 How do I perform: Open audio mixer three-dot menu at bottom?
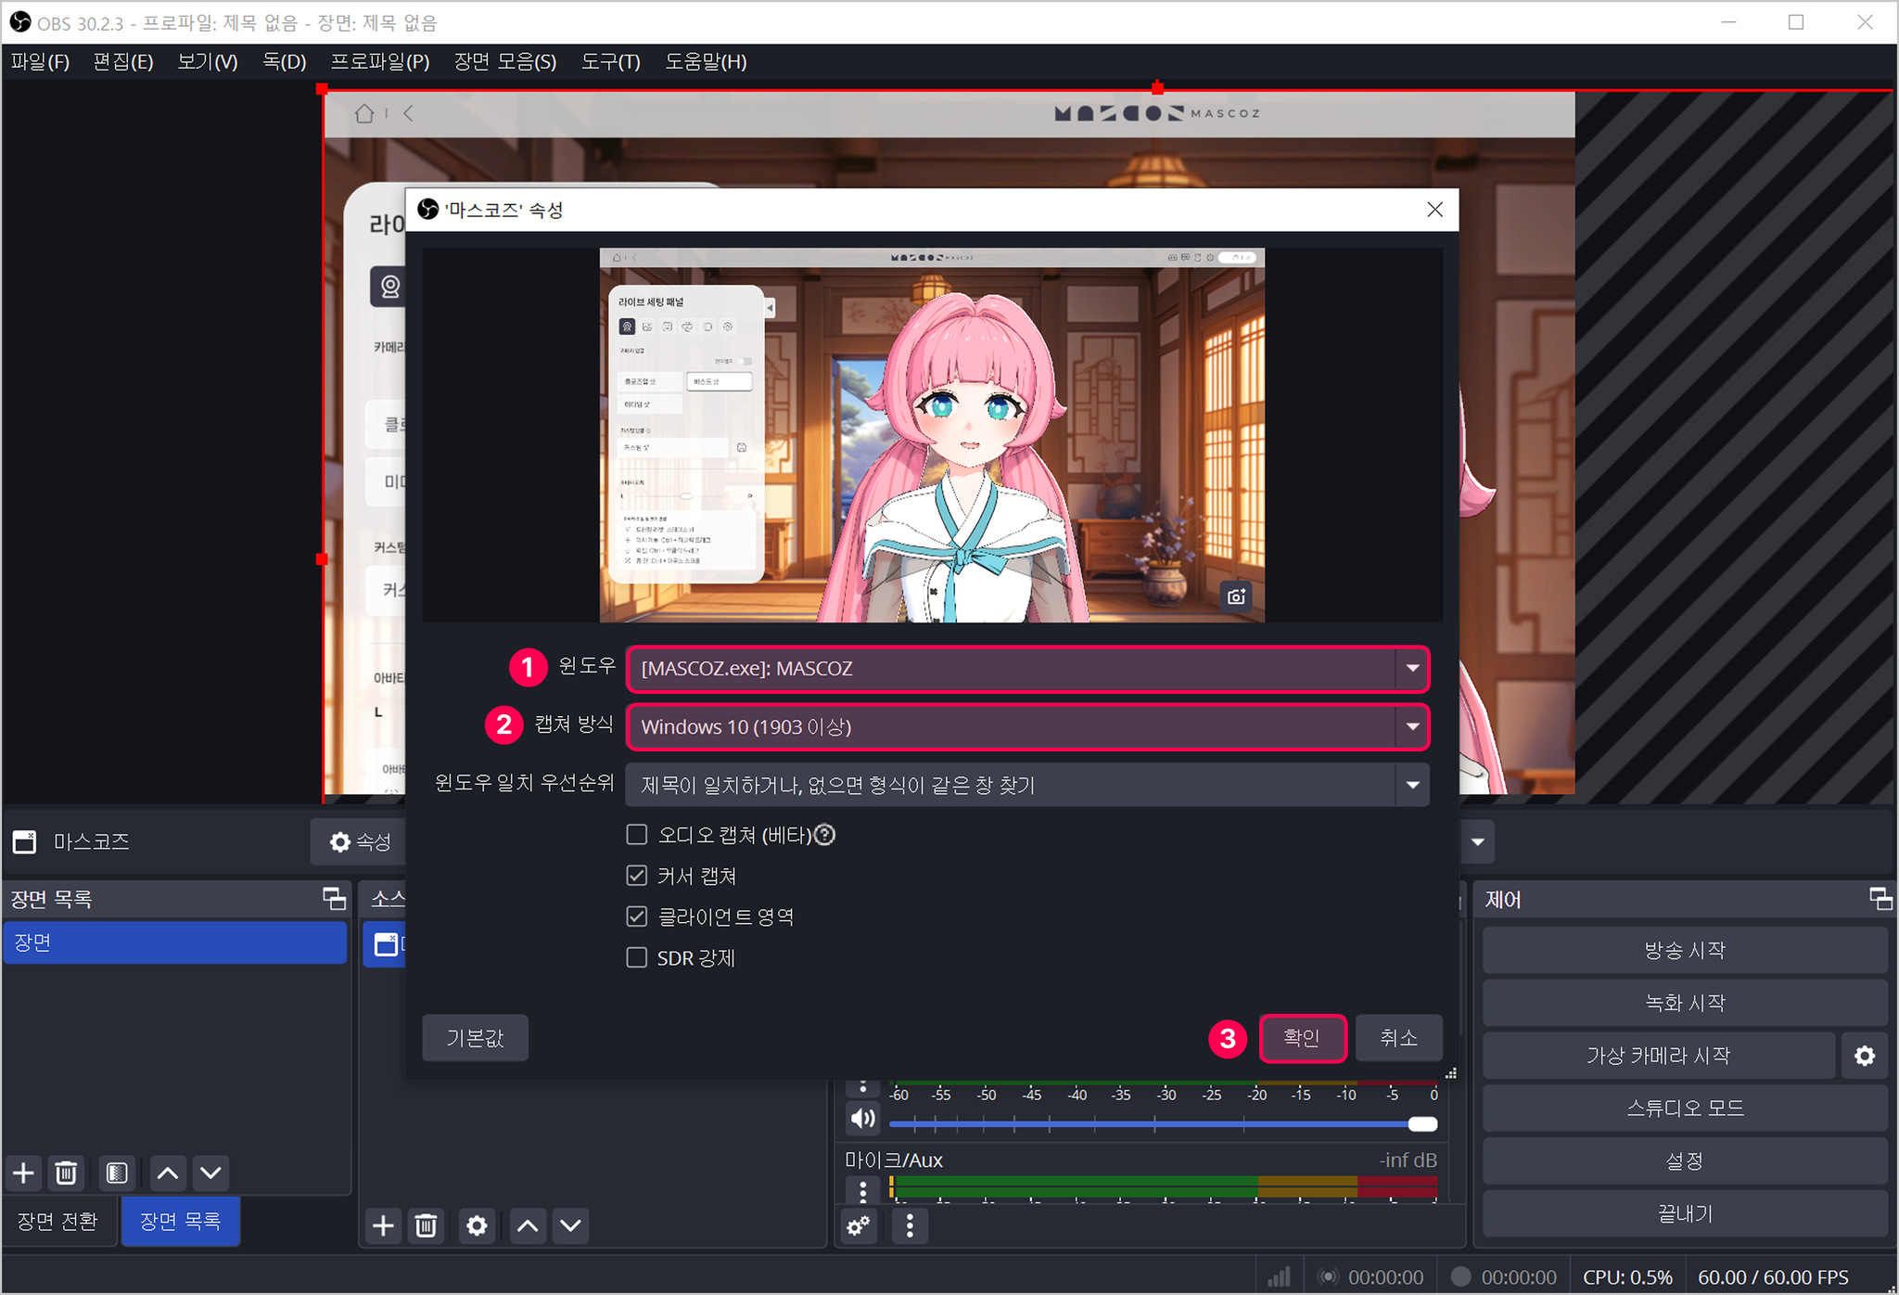(x=910, y=1226)
